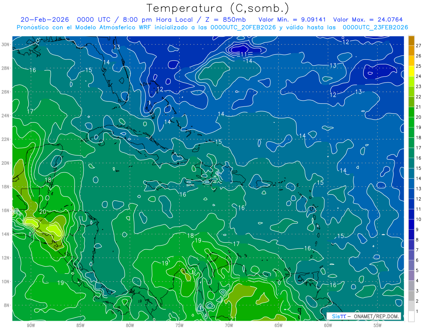Click the 16N latitude axis label
This screenshot has height=330, width=428.
coord(6,210)
